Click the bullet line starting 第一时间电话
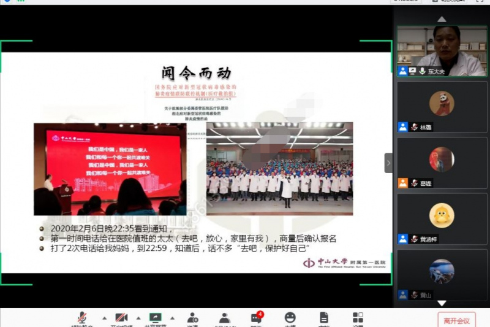The height and width of the screenshot is (327, 490). click(194, 239)
